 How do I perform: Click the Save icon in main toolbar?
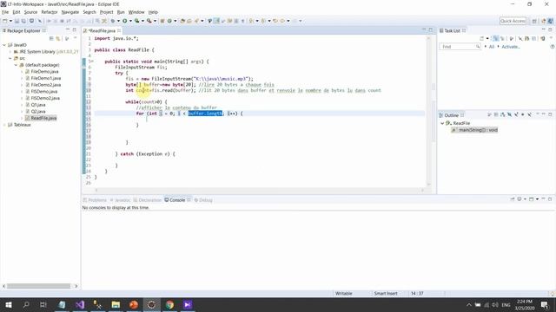(17, 21)
